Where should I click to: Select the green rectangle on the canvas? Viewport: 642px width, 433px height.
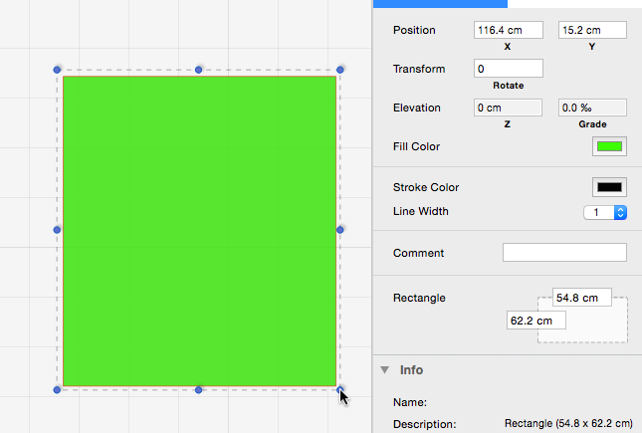[x=199, y=231]
